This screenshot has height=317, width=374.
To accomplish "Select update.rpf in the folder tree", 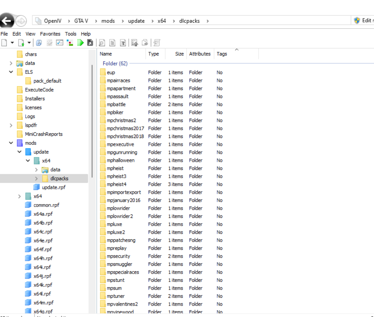I will (x=53, y=187).
